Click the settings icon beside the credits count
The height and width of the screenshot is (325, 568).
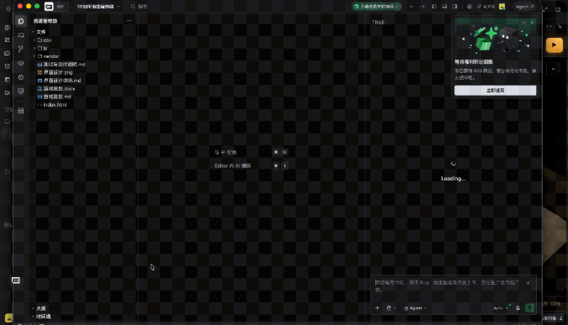pyautogui.click(x=469, y=7)
